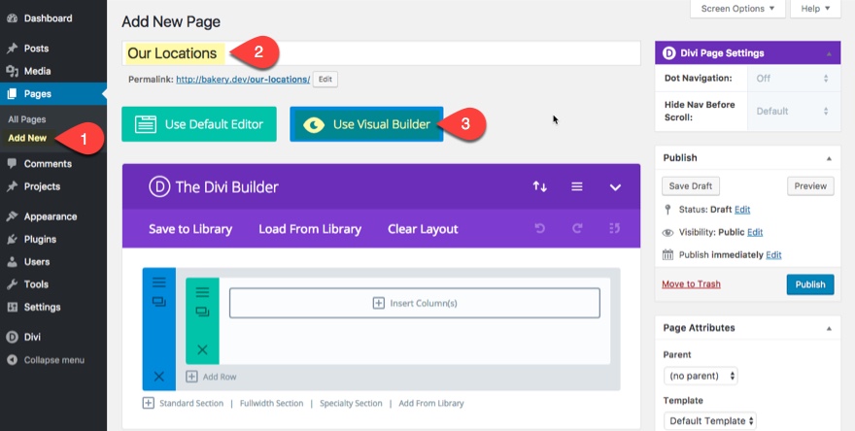Click Save to Library

(190, 229)
